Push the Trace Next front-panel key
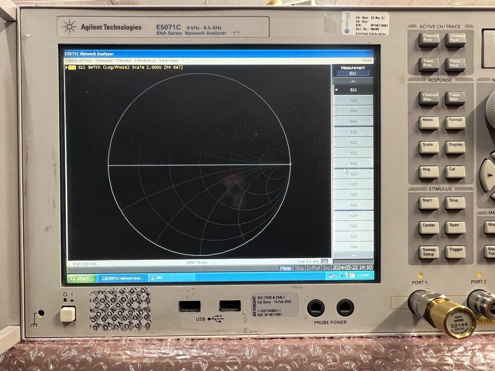The width and height of the screenshot is (495, 371). tap(455, 65)
